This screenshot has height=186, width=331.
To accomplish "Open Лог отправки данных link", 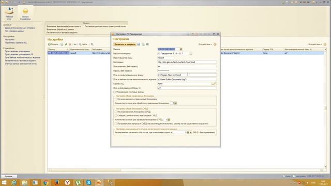I will pos(14,31).
